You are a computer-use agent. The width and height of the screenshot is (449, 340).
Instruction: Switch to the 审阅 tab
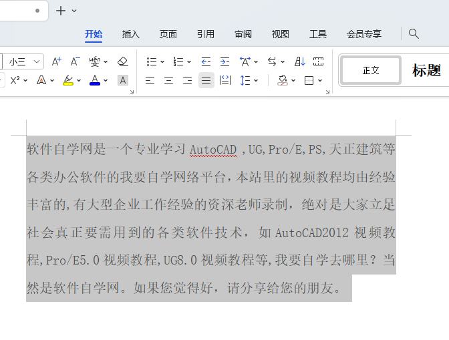click(243, 34)
